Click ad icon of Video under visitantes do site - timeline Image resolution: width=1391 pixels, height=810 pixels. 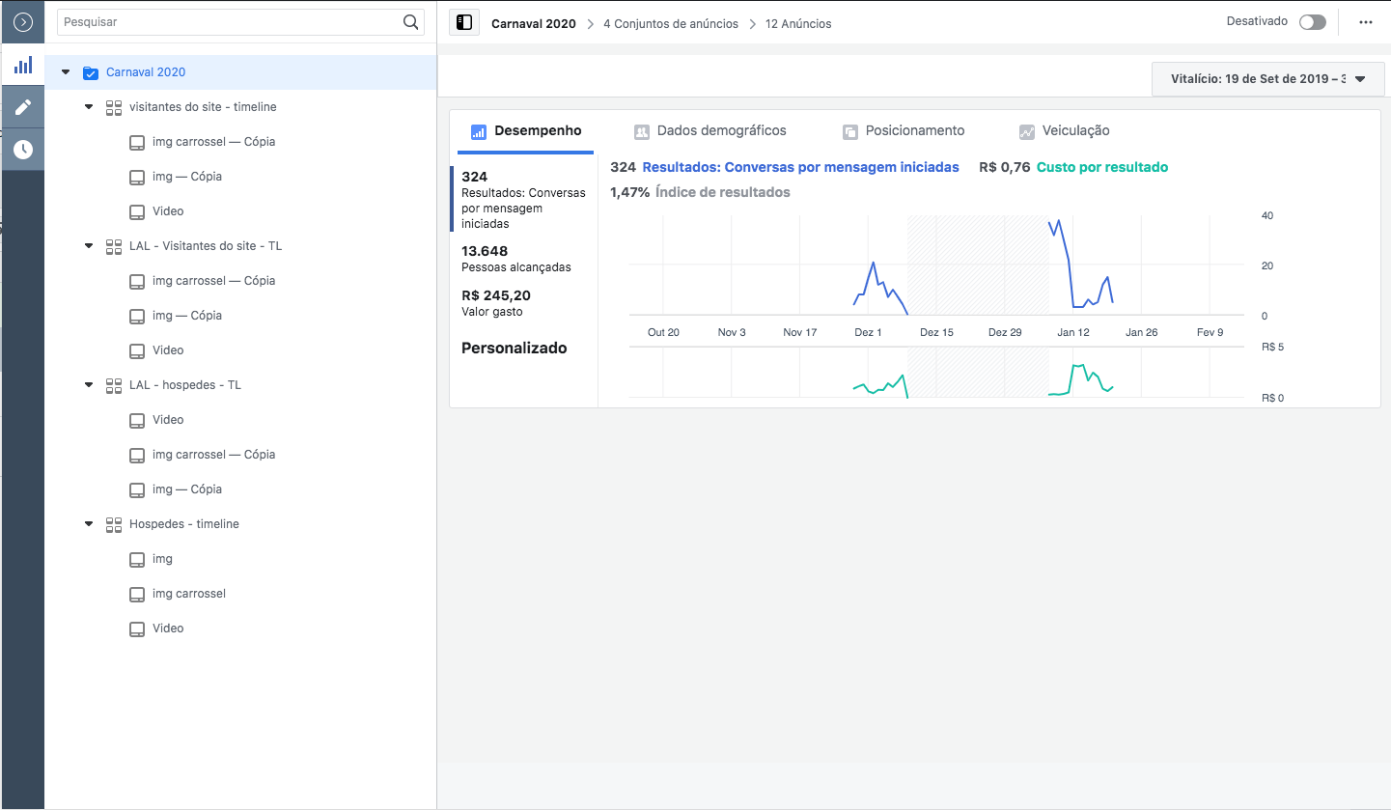click(137, 211)
